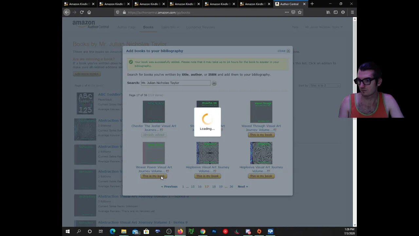Screen dimensions: 419x236
Task: Expand the Mr. Julian Nicholas Taylor account menu
Action: click(324, 27)
